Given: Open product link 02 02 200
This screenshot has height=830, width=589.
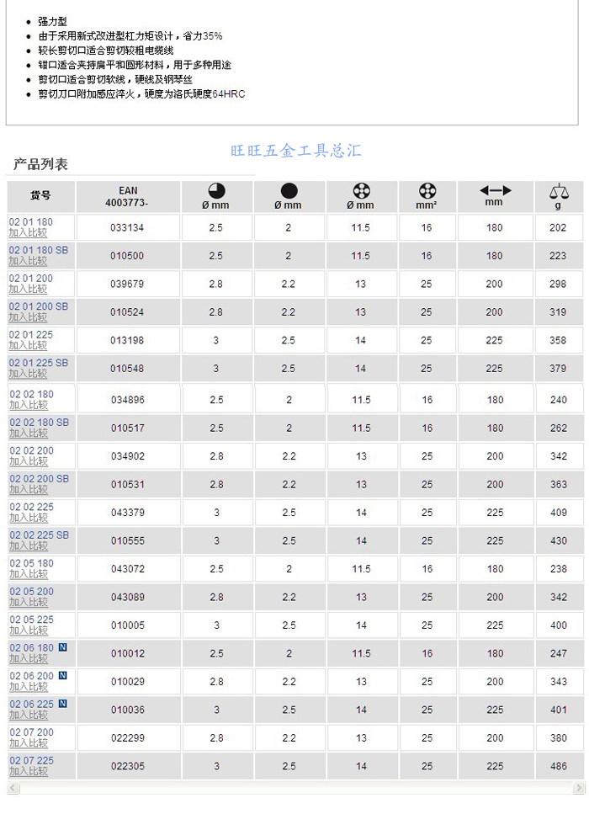Looking at the screenshot, I should (x=31, y=450).
